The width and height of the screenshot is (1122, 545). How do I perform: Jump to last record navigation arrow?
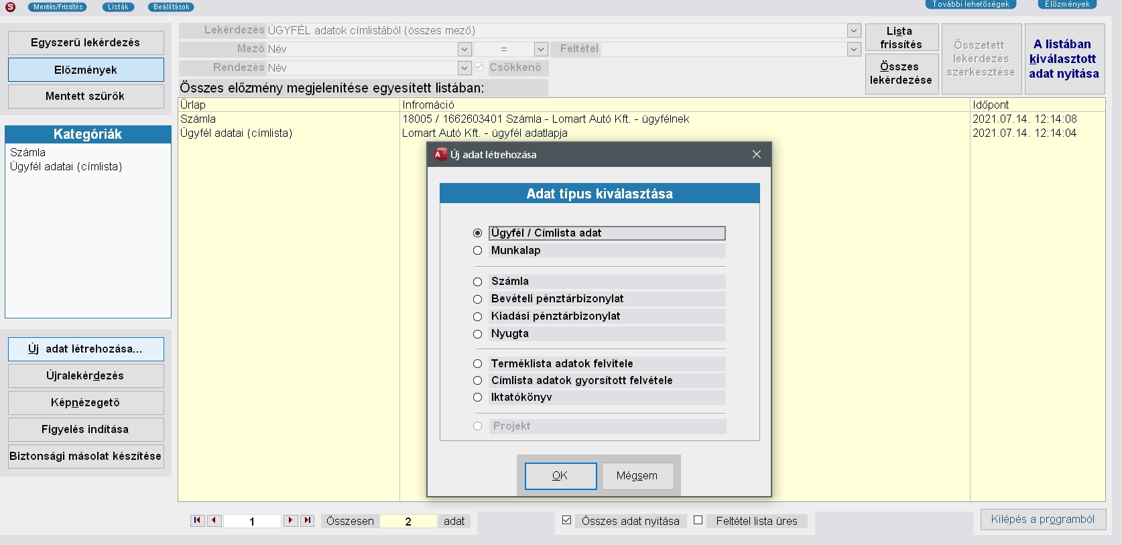(x=307, y=521)
